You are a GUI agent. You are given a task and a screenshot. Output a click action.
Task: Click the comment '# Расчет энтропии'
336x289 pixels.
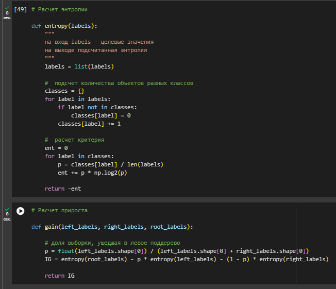59,9
